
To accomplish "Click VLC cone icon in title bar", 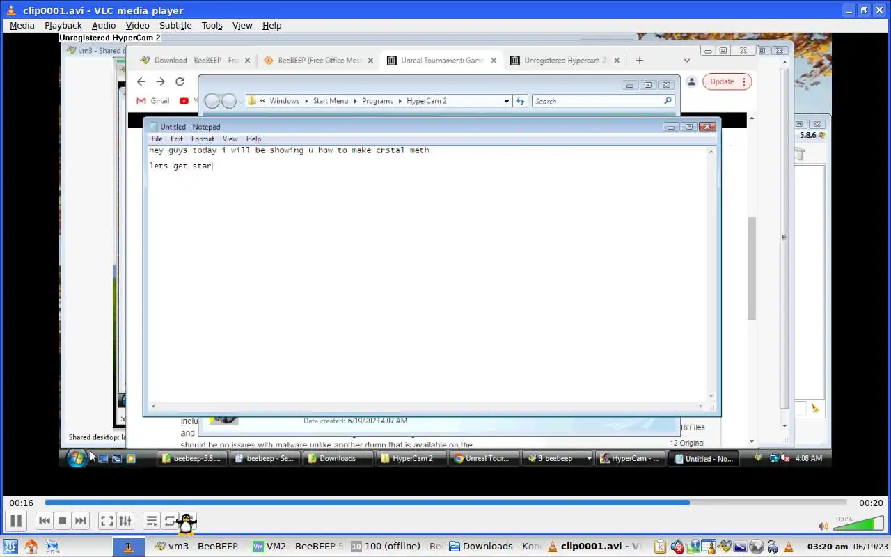I will [10, 10].
